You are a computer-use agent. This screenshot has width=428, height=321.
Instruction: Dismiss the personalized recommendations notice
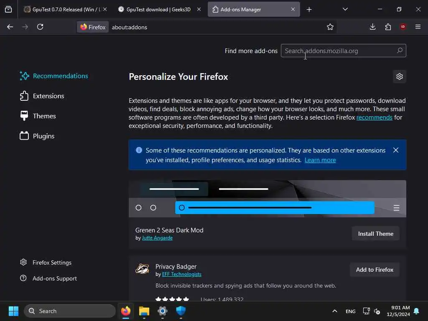click(395, 150)
